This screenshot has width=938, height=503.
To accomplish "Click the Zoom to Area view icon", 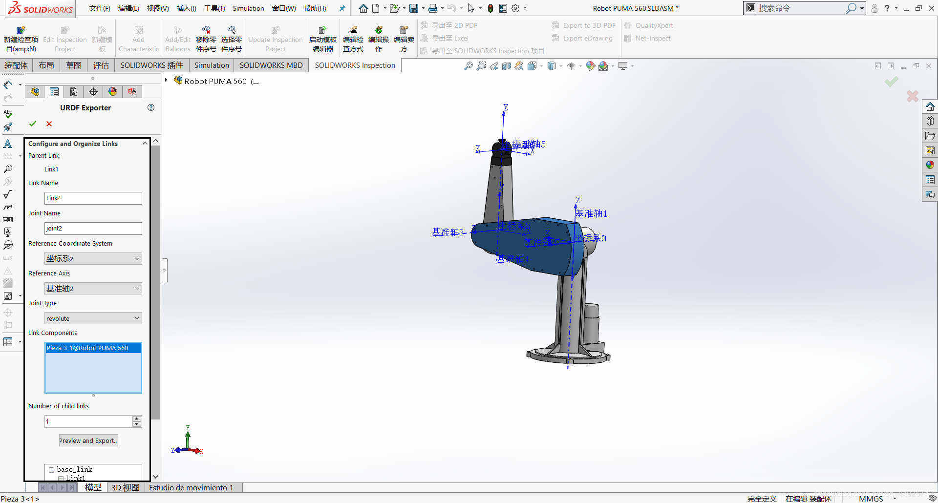I will click(x=481, y=66).
